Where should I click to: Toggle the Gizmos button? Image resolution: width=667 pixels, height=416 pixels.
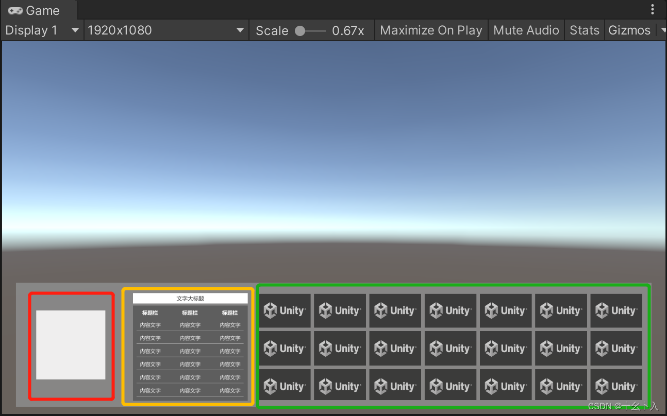tap(629, 30)
